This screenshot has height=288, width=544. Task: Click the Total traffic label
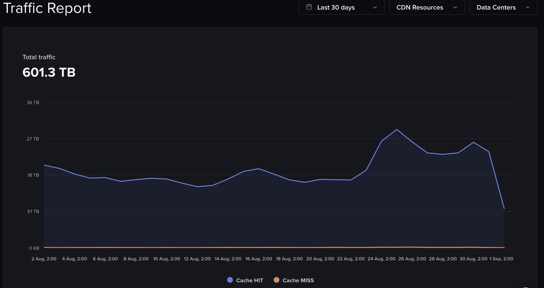39,57
